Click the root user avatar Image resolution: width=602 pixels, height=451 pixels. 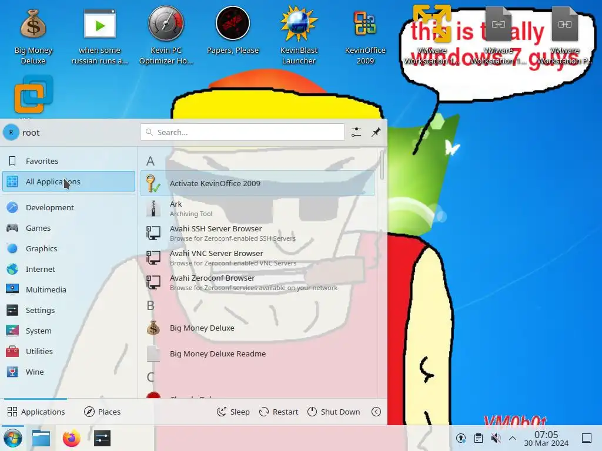point(11,132)
